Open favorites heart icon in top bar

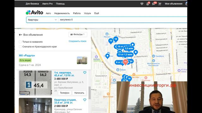click(142, 4)
